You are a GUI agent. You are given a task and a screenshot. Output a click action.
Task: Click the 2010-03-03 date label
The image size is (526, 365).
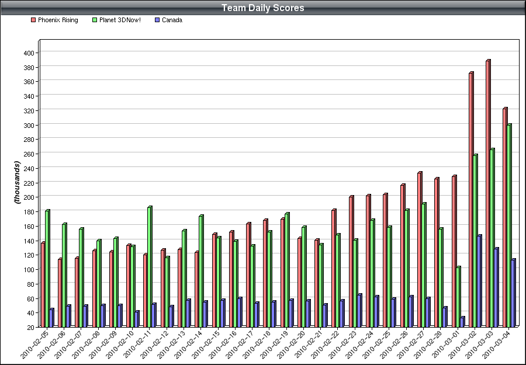tap(479, 344)
